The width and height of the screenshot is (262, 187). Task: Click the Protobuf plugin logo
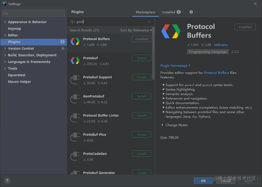click(75, 61)
